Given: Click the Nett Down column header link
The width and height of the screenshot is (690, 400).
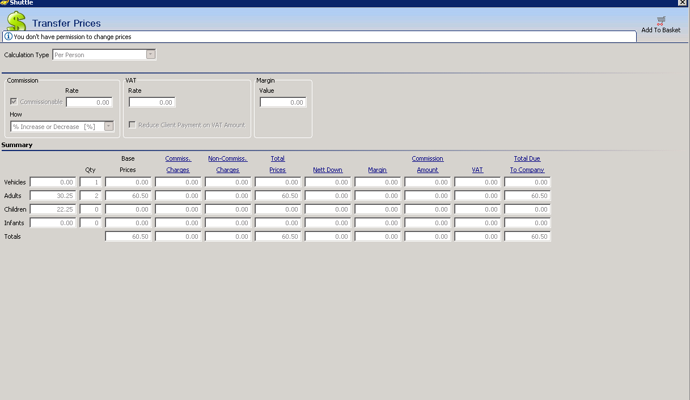Looking at the screenshot, I should pyautogui.click(x=328, y=170).
